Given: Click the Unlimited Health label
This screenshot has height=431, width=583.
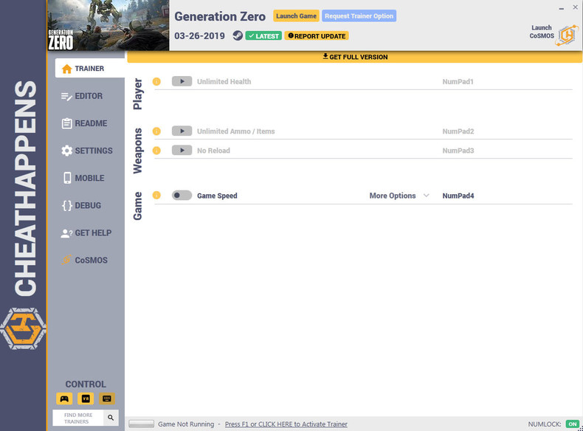Looking at the screenshot, I should click(x=224, y=82).
